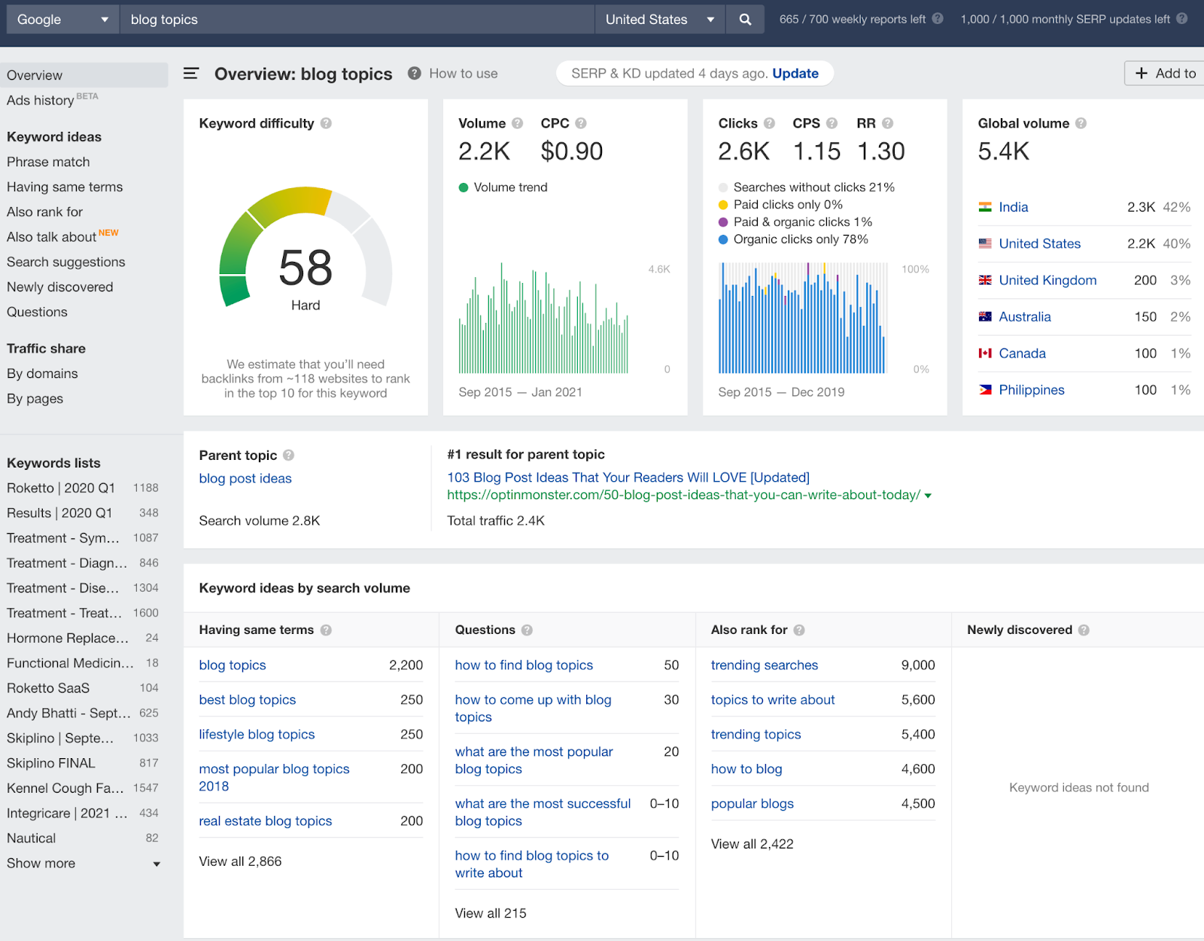Click the help icon next to Clicks

coord(769,123)
